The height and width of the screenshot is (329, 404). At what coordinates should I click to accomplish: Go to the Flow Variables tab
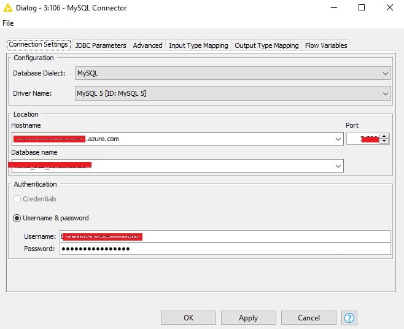click(326, 45)
